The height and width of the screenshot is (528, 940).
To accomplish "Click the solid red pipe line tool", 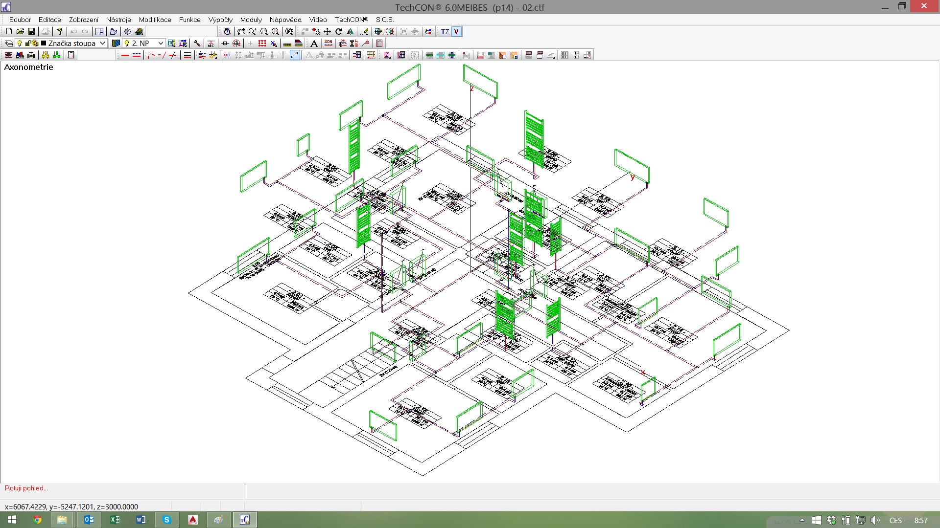I will [x=125, y=55].
